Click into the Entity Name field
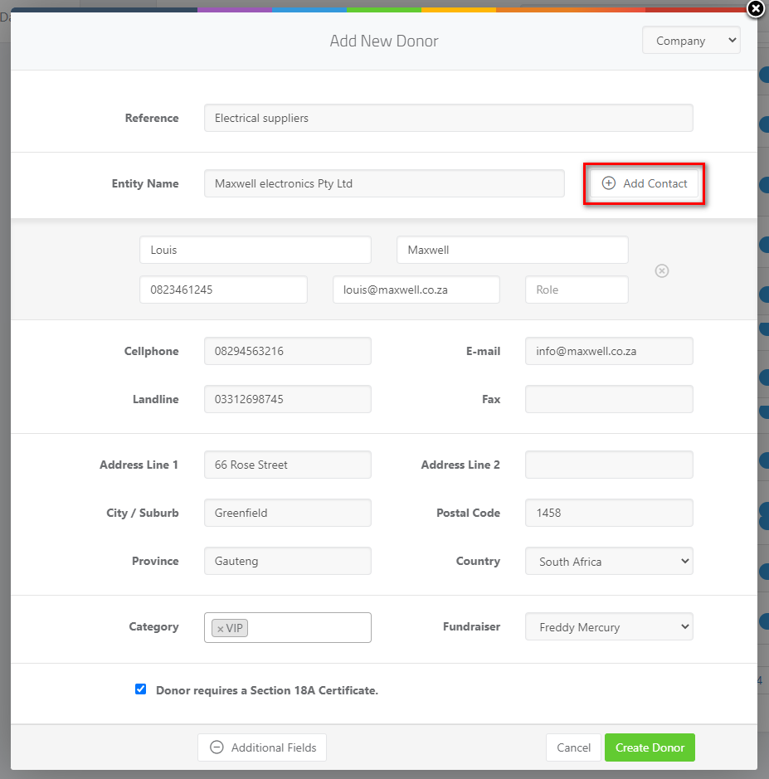The width and height of the screenshot is (769, 779). coord(384,183)
